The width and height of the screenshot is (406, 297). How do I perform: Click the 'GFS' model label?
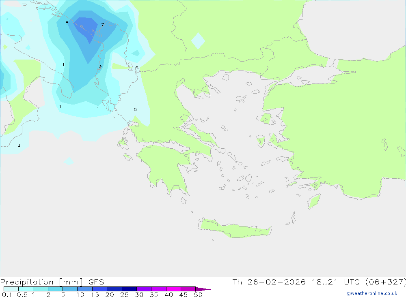pyautogui.click(x=96, y=282)
